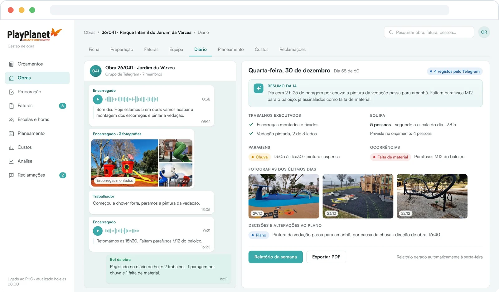Click the Faturas document icon

click(x=11, y=106)
